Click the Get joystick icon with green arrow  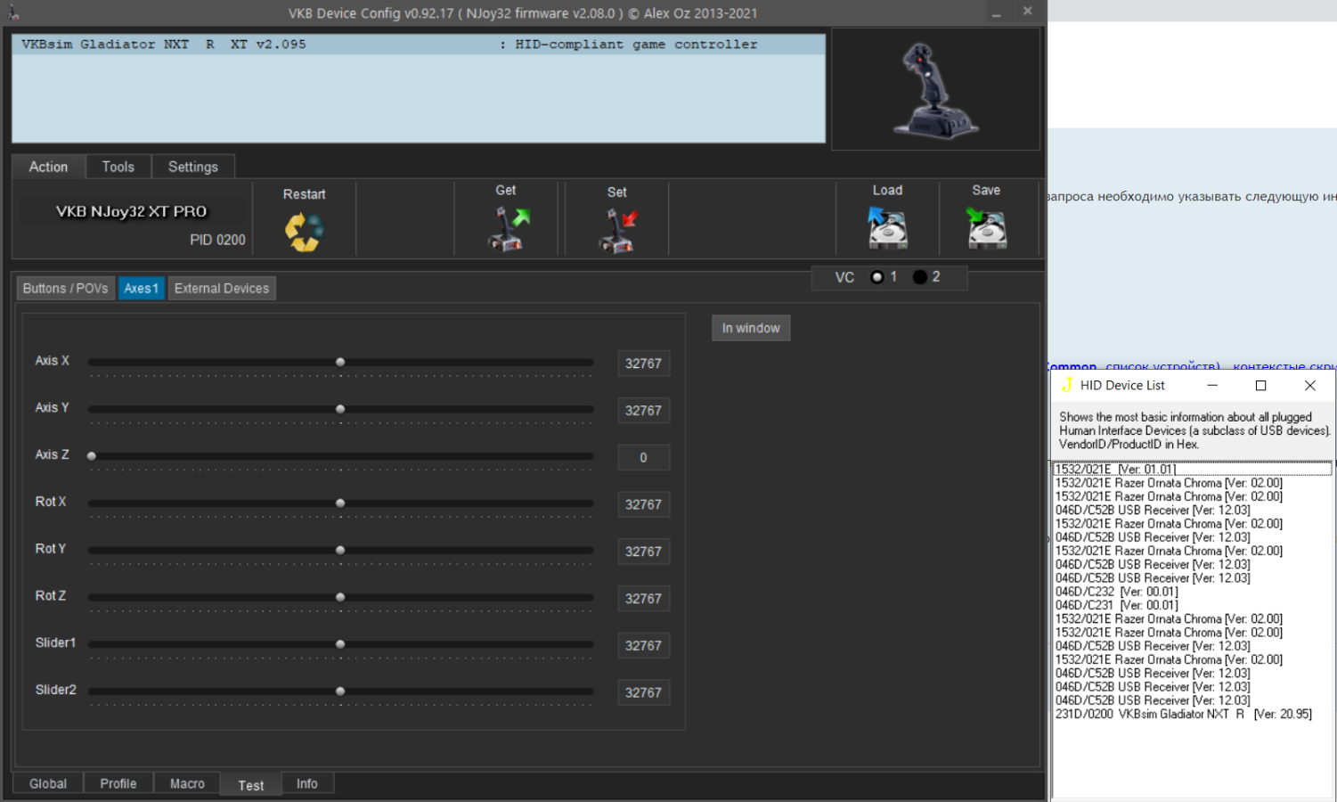[509, 229]
